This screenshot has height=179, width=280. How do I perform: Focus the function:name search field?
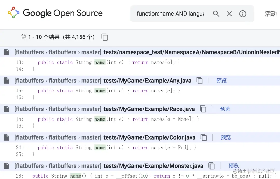click(x=170, y=14)
